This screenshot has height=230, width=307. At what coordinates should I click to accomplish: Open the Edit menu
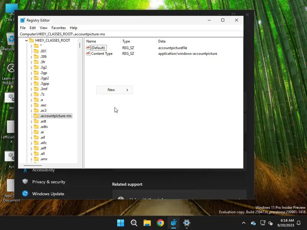(32, 28)
